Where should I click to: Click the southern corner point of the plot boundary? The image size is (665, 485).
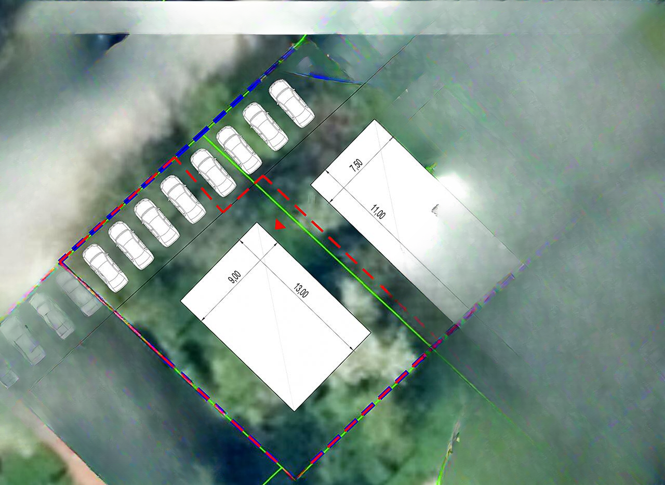[295, 478]
